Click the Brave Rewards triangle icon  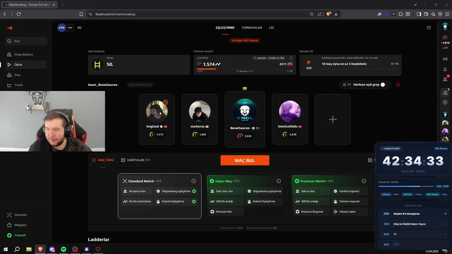point(336,14)
